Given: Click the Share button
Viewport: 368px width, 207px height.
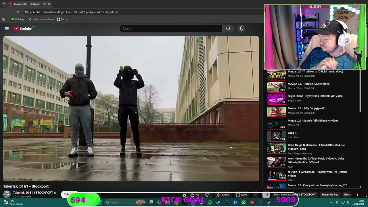Looking at the screenshot, I should pyautogui.click(x=223, y=195).
